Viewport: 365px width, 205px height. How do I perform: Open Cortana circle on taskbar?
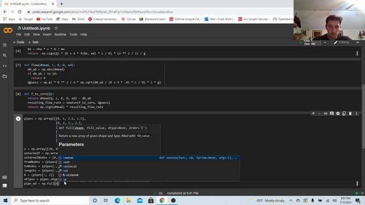(x=95, y=200)
